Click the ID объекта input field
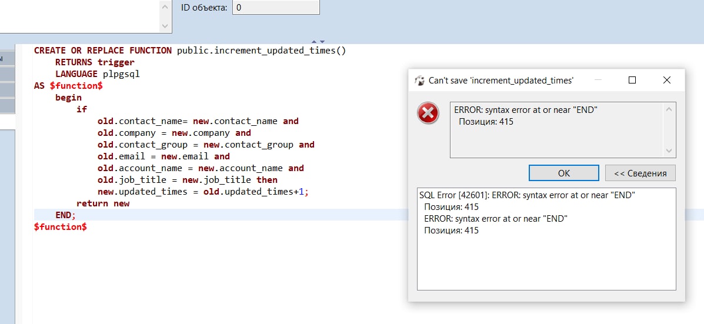This screenshot has height=324, width=704. (276, 7)
